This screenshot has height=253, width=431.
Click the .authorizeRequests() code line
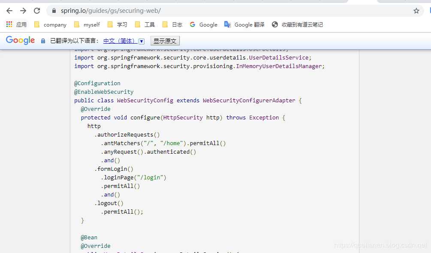tap(127, 135)
